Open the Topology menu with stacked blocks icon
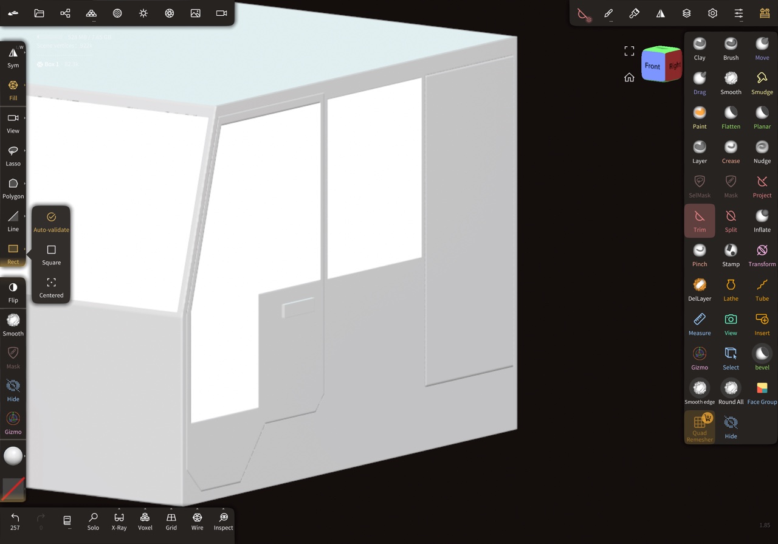 click(91, 13)
